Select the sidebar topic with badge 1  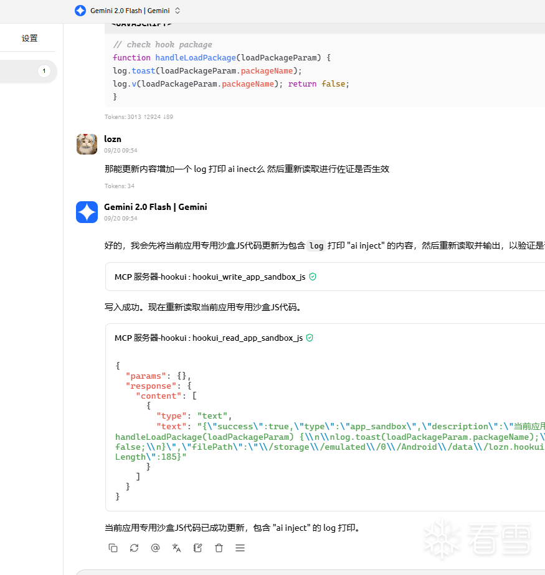click(x=28, y=71)
